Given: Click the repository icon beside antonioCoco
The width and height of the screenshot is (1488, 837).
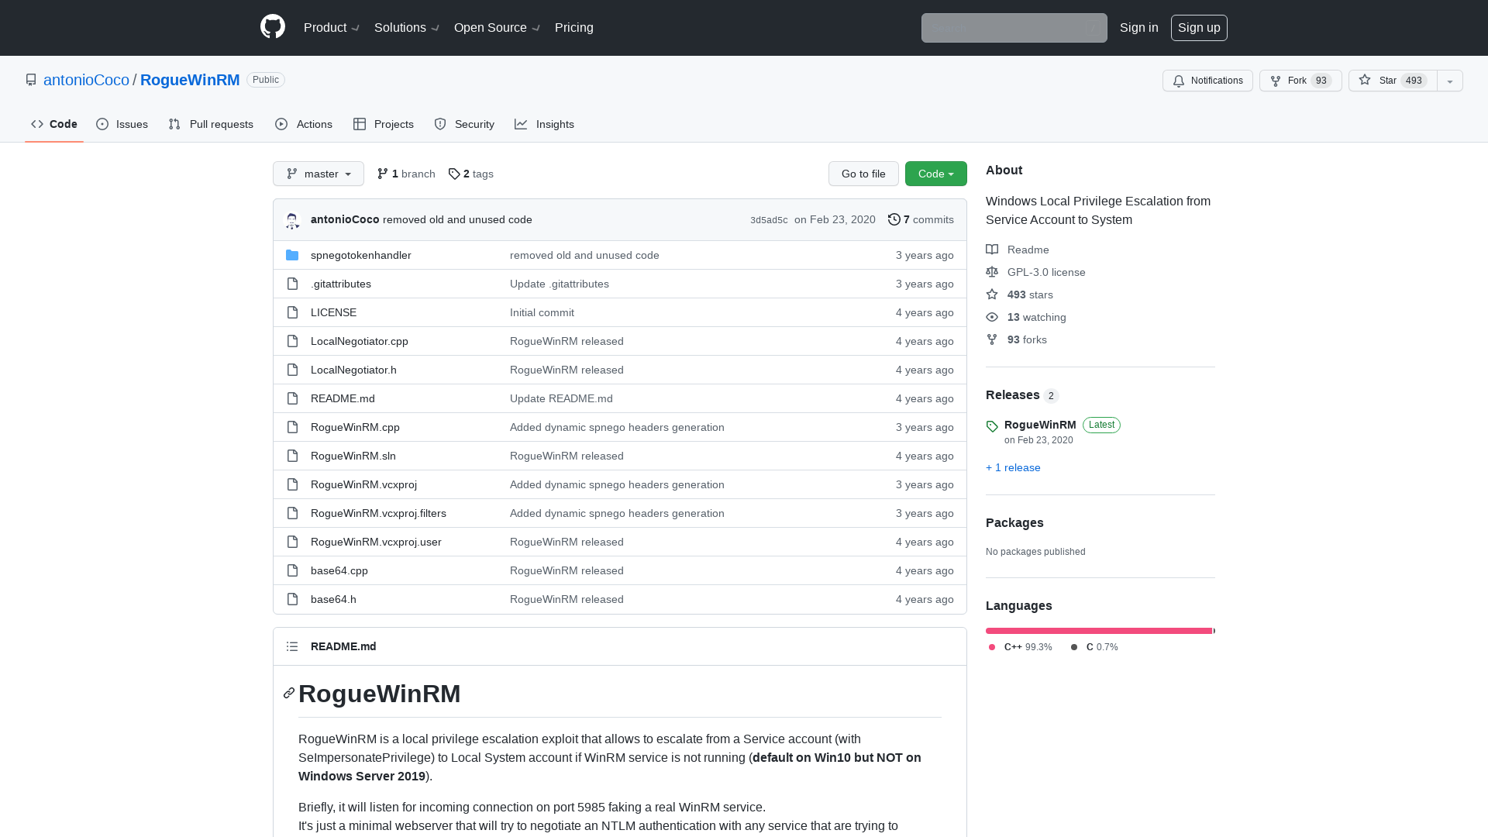Looking at the screenshot, I should 31,80.
